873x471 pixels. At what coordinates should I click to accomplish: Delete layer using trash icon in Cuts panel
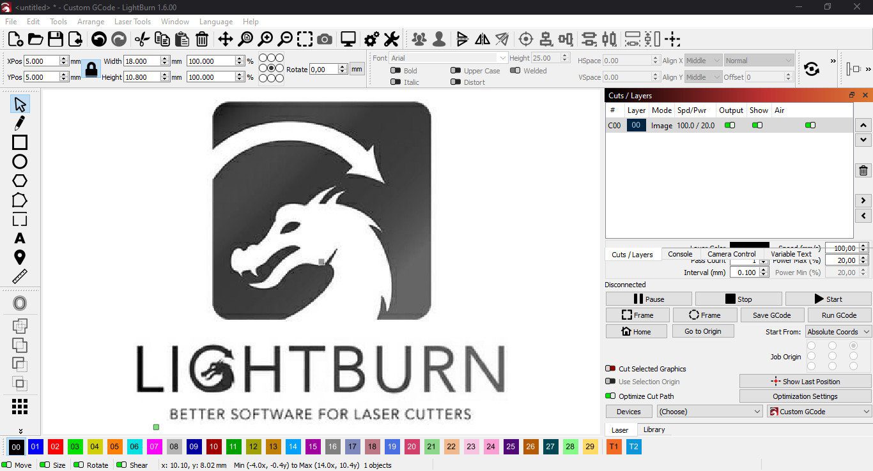point(863,170)
